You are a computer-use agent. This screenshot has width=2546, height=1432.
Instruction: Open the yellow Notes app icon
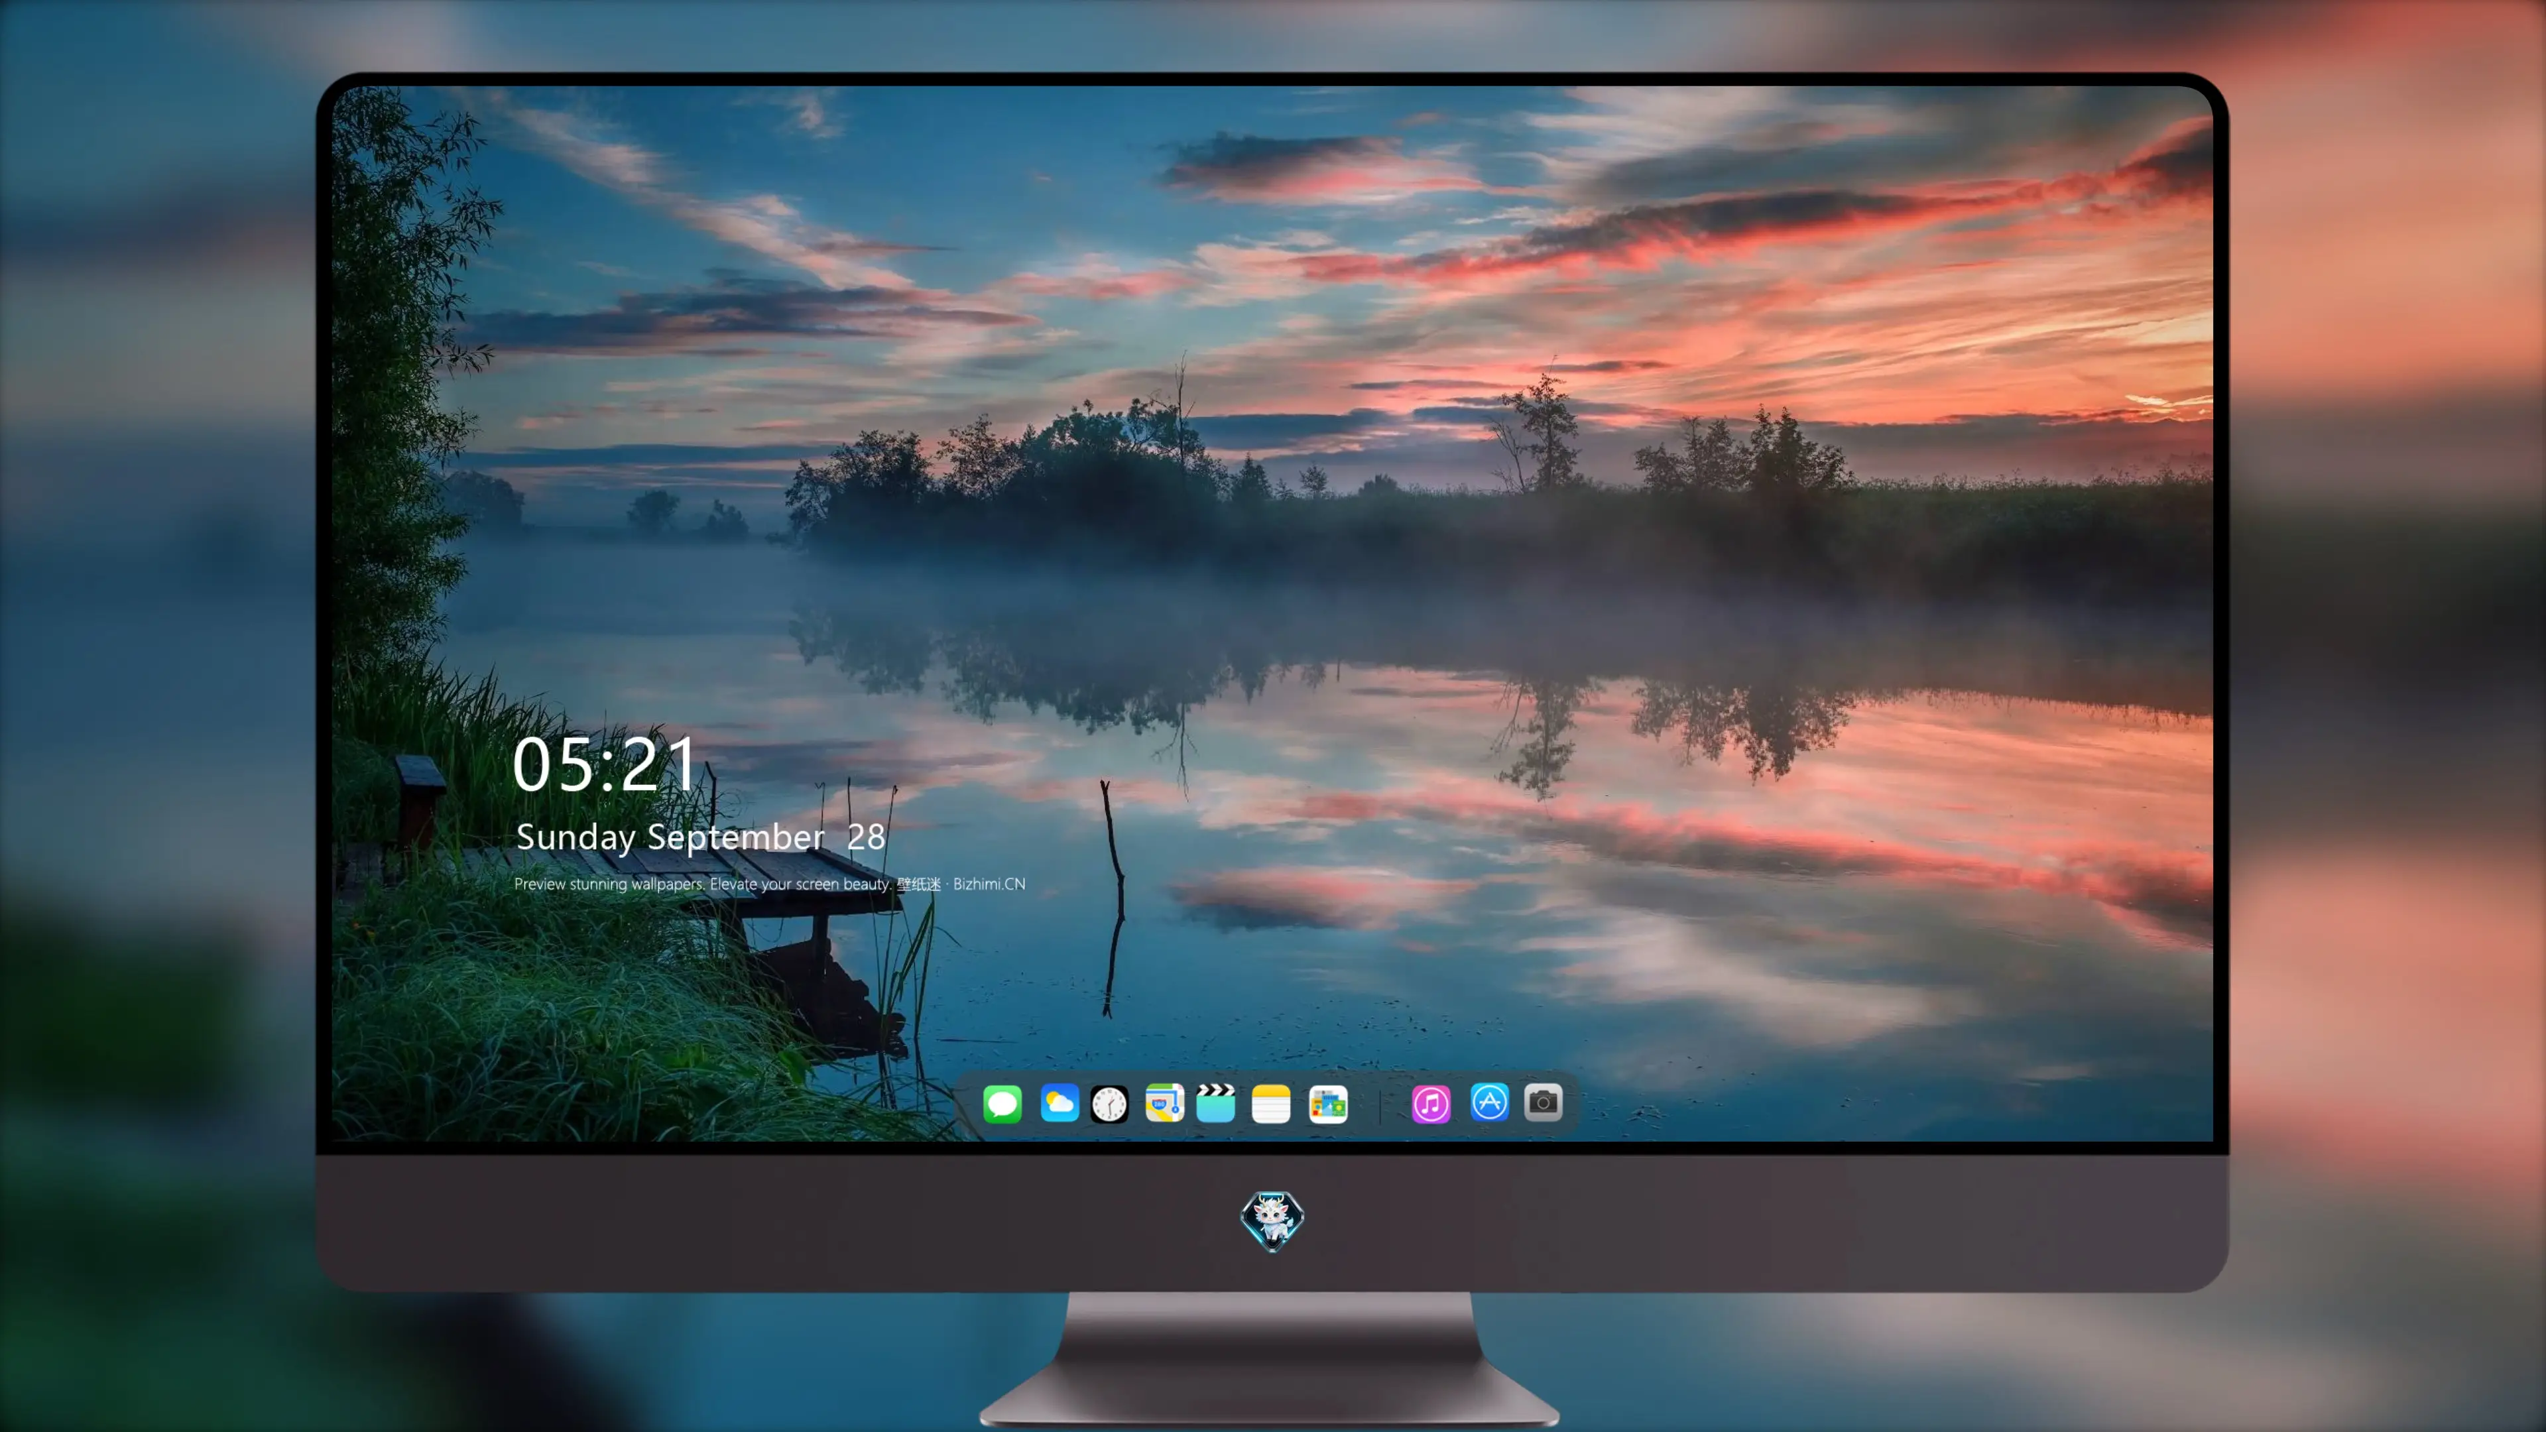point(1271,1104)
